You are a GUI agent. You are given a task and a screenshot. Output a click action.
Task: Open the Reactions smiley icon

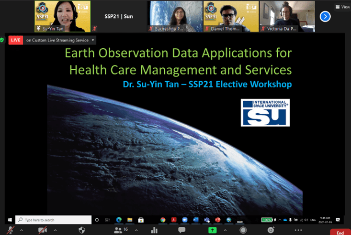271,230
